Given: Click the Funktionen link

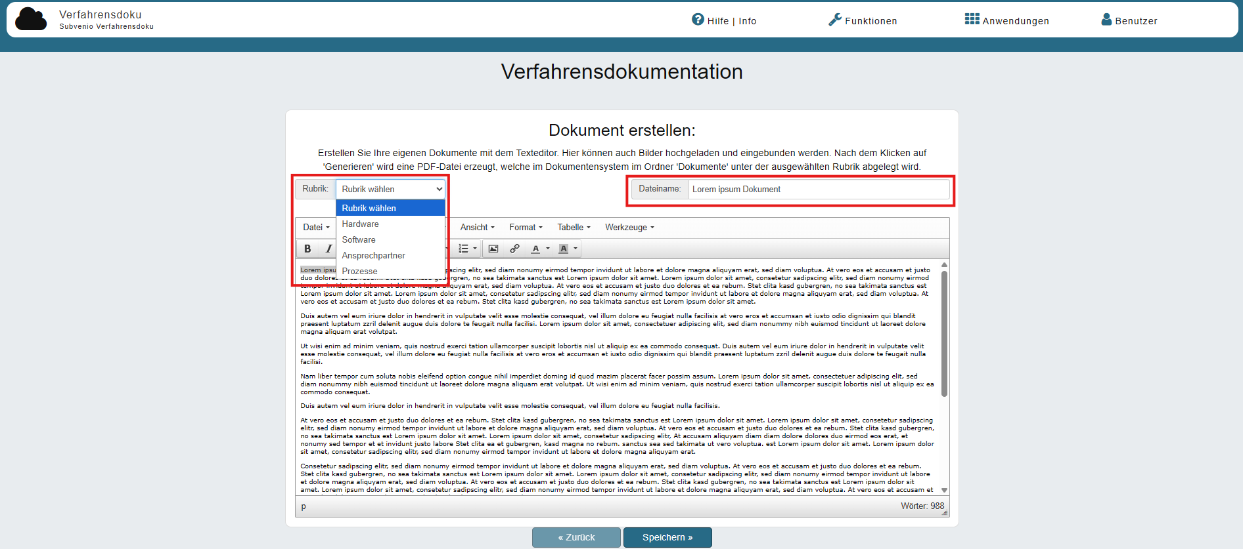Looking at the screenshot, I should click(x=863, y=20).
